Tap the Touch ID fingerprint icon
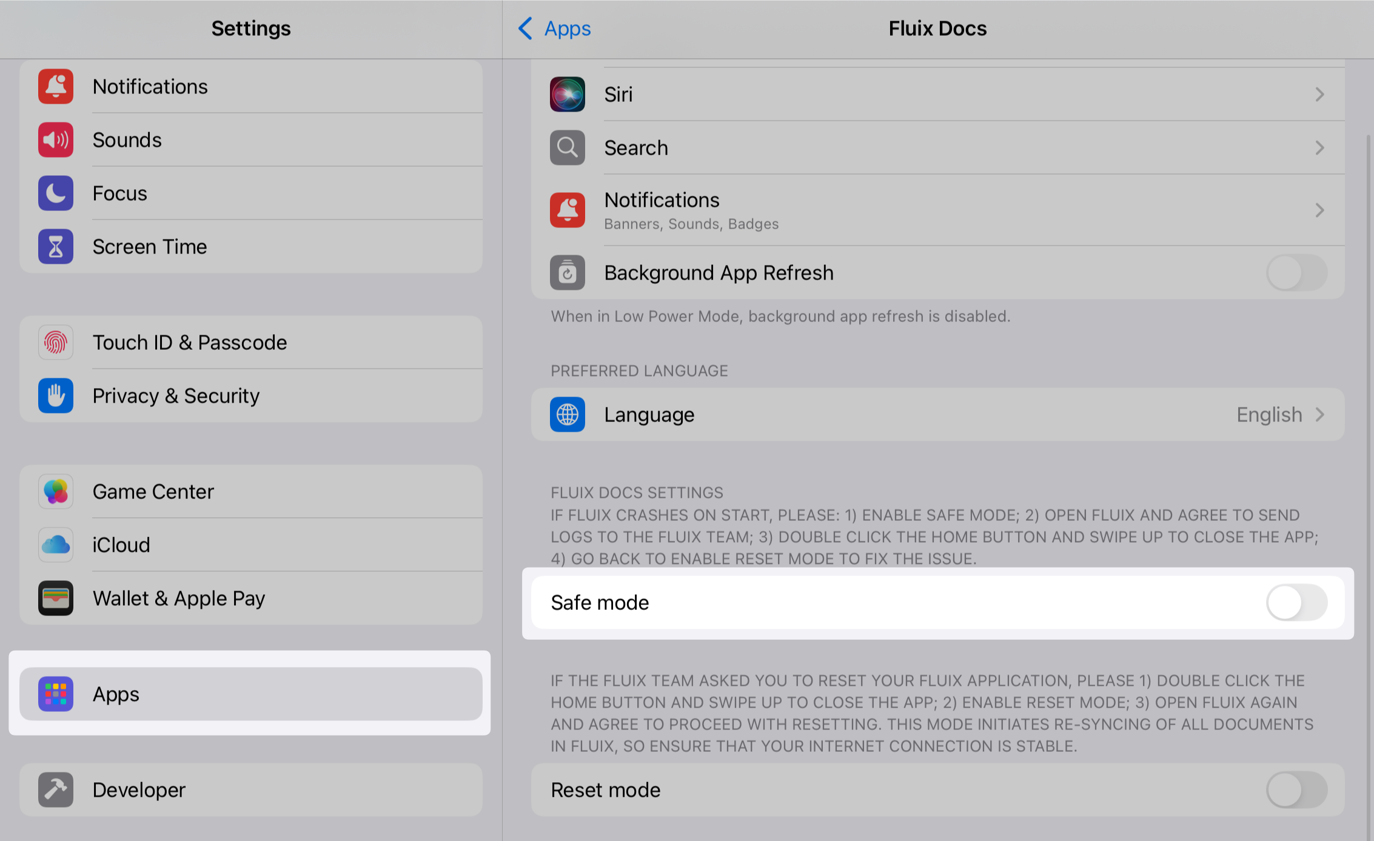This screenshot has width=1374, height=841. click(x=56, y=343)
